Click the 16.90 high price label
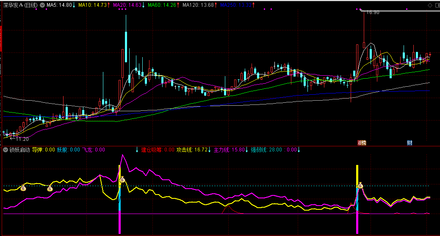Image resolution: width=440 pixels, height=236 pixels. [373, 12]
